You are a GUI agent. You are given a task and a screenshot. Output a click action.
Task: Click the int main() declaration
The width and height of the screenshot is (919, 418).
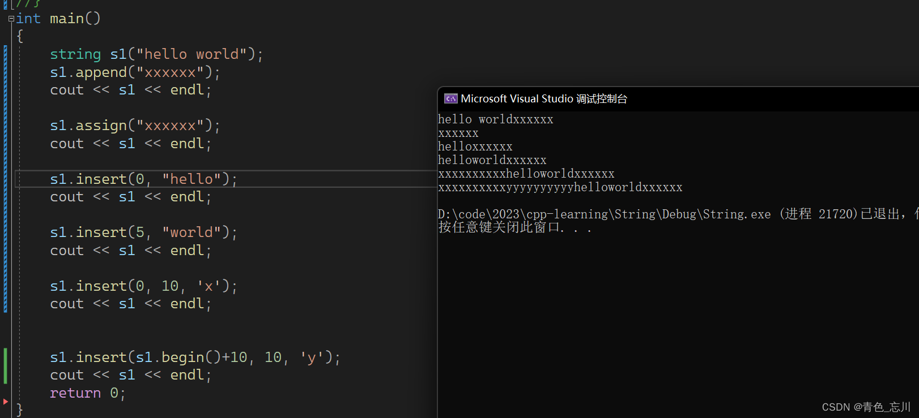[x=58, y=19]
